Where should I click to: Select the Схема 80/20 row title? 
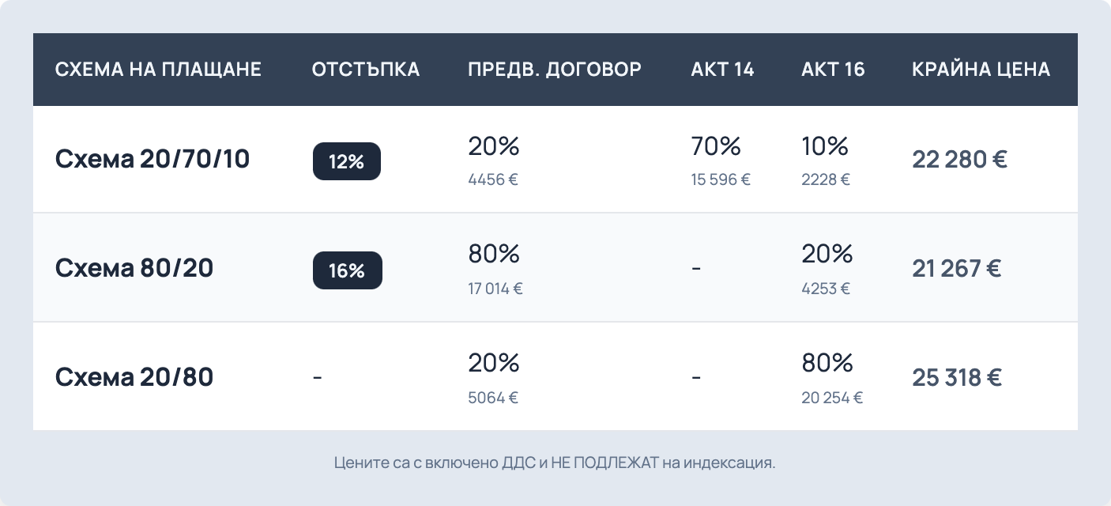(x=134, y=269)
